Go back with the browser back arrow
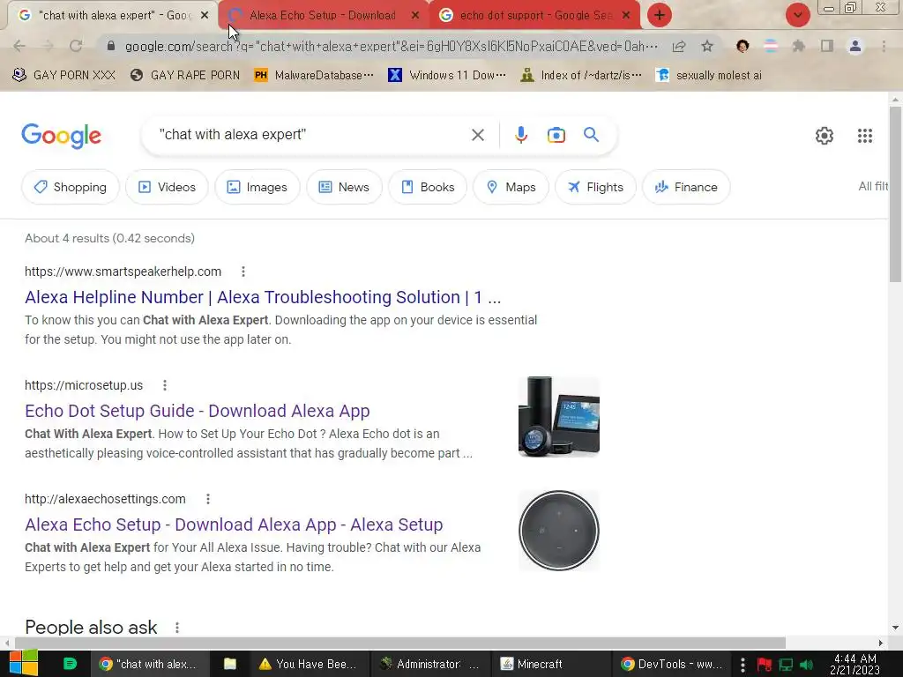Image resolution: width=903 pixels, height=677 pixels. pyautogui.click(x=19, y=46)
